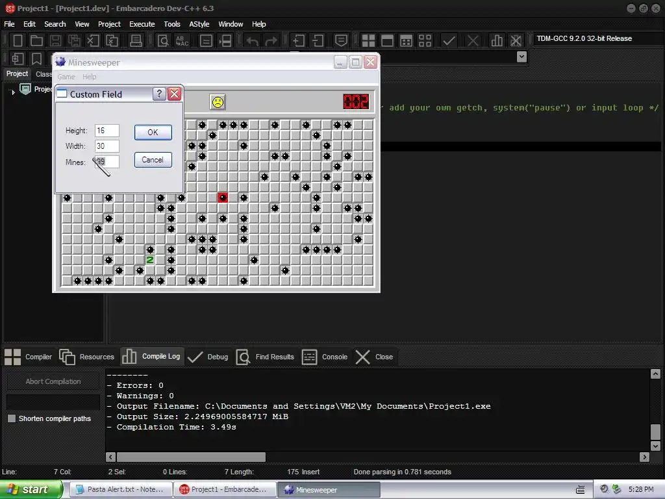This screenshot has height=499, width=665.
Task: Click the Close All files icon
Action: (112, 41)
